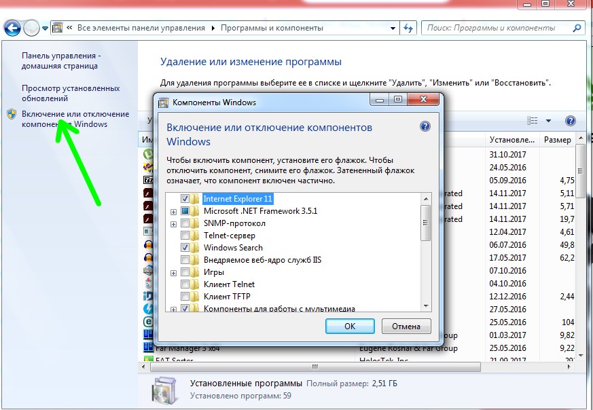Click the double chevron at breadcrumb start

(69, 28)
